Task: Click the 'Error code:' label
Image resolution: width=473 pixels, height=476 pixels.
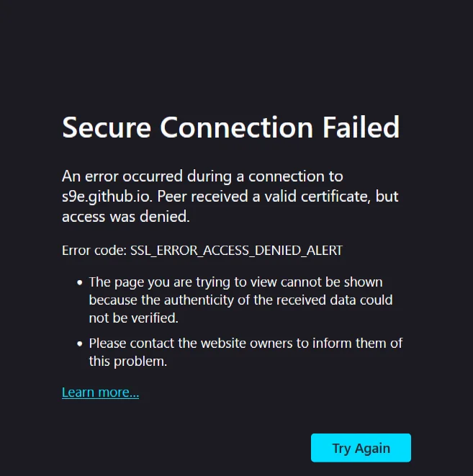Action: [x=94, y=251]
